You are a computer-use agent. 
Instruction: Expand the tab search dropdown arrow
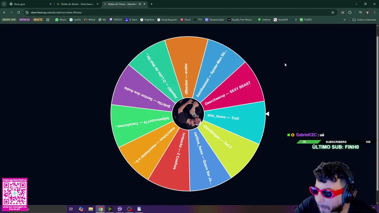click(x=4, y=4)
